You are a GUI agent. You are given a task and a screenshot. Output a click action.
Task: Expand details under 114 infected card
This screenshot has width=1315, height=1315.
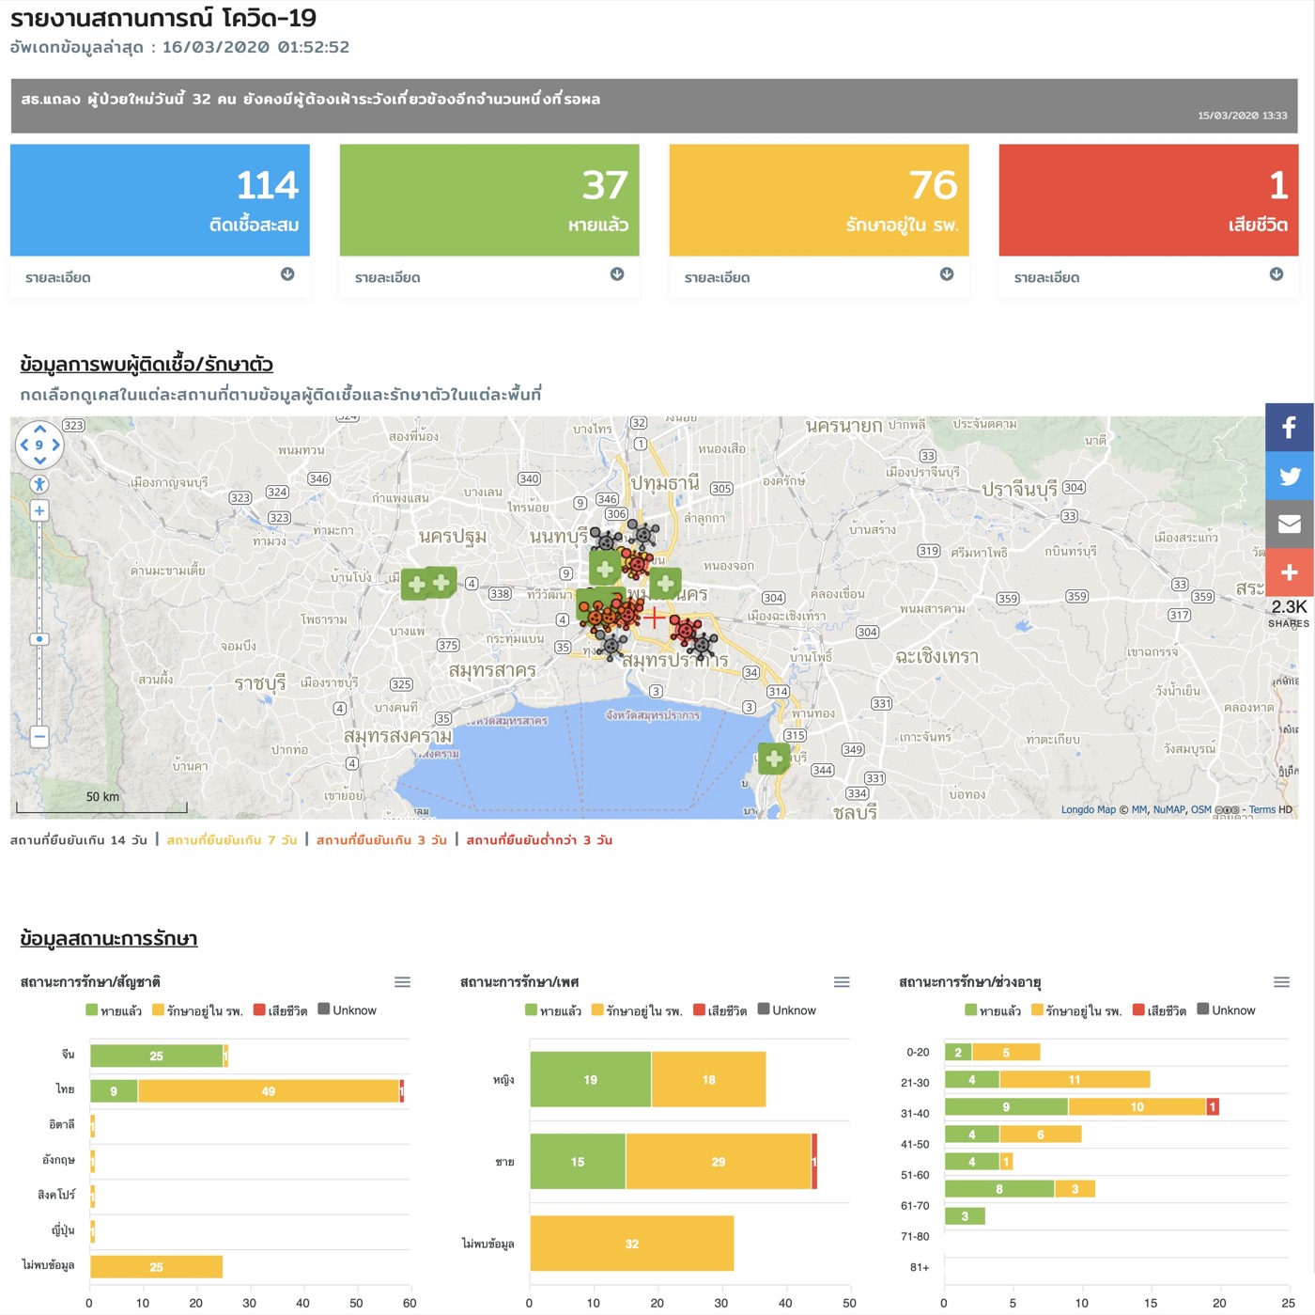287,274
